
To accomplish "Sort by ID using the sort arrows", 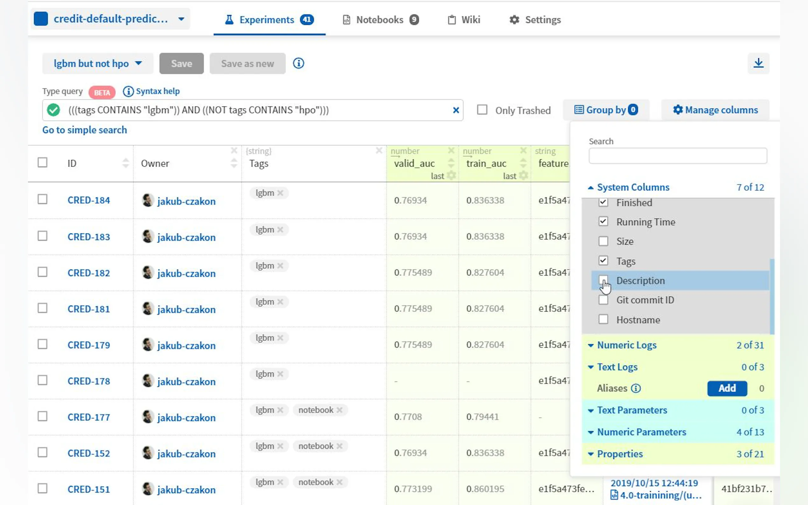I will 126,163.
